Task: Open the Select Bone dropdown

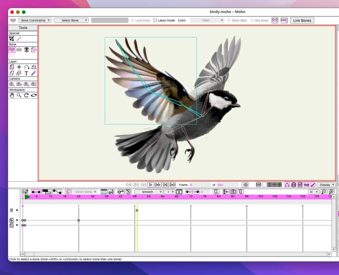Action: coord(71,20)
